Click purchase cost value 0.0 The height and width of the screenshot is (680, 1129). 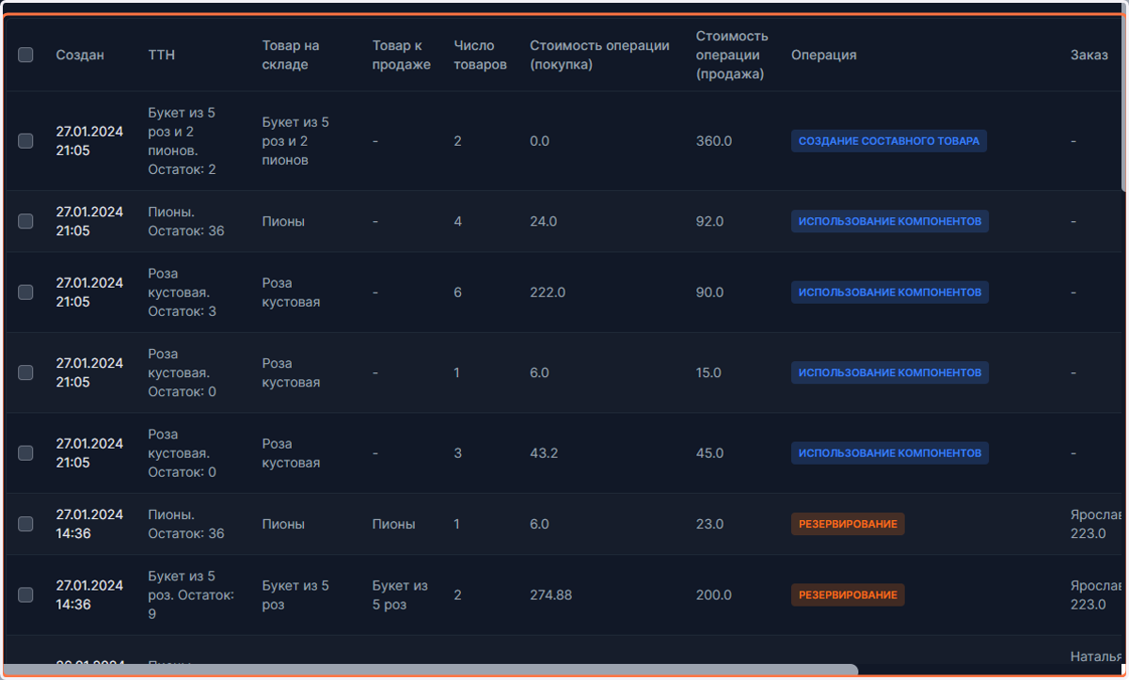tap(539, 141)
